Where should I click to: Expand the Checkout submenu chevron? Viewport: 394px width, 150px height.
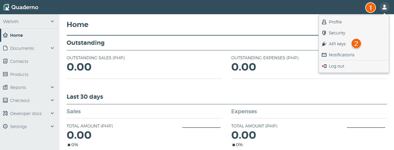(52, 100)
